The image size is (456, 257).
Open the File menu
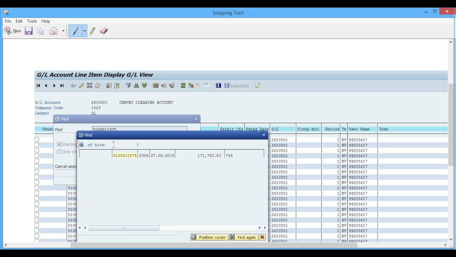[x=8, y=21]
